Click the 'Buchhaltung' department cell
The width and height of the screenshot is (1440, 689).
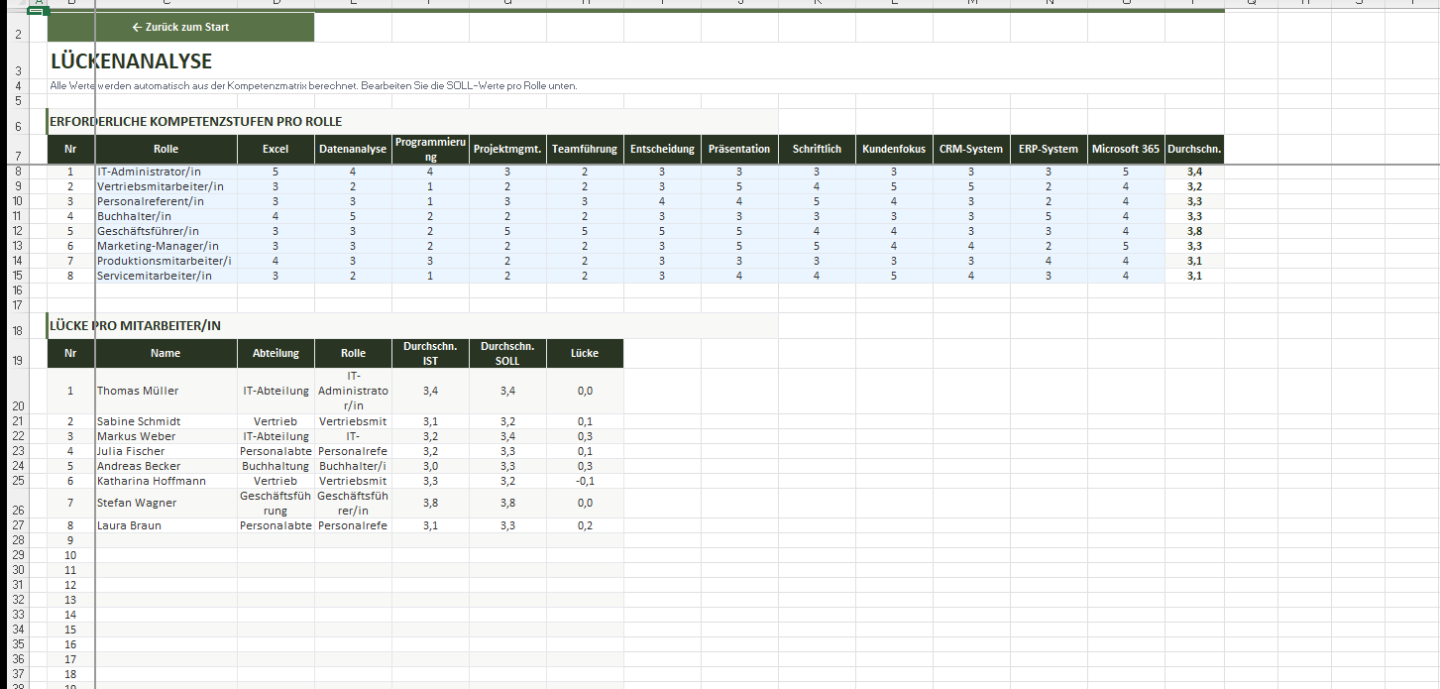[276, 466]
